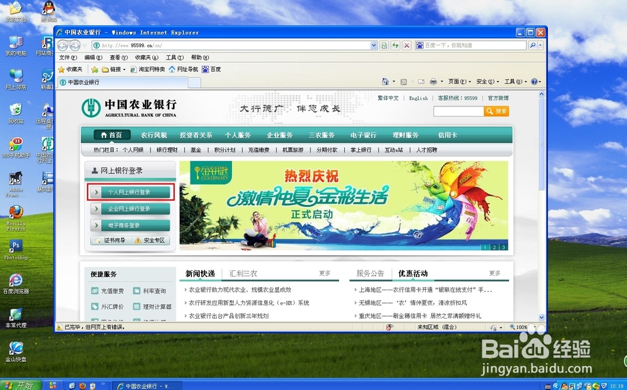Viewport: 627px width, 390px height.
Task: Open the 收藏夹 favorites star button
Action: point(70,69)
